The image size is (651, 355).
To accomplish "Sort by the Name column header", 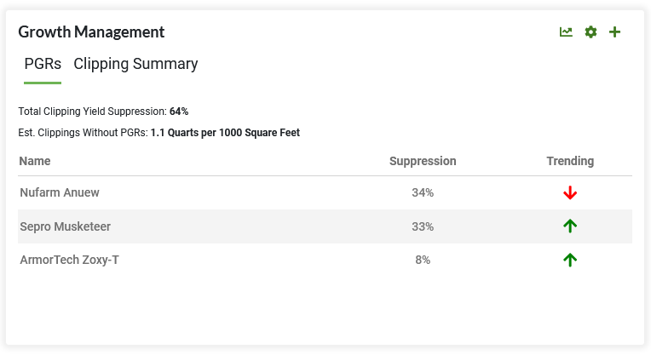I will [x=35, y=161].
